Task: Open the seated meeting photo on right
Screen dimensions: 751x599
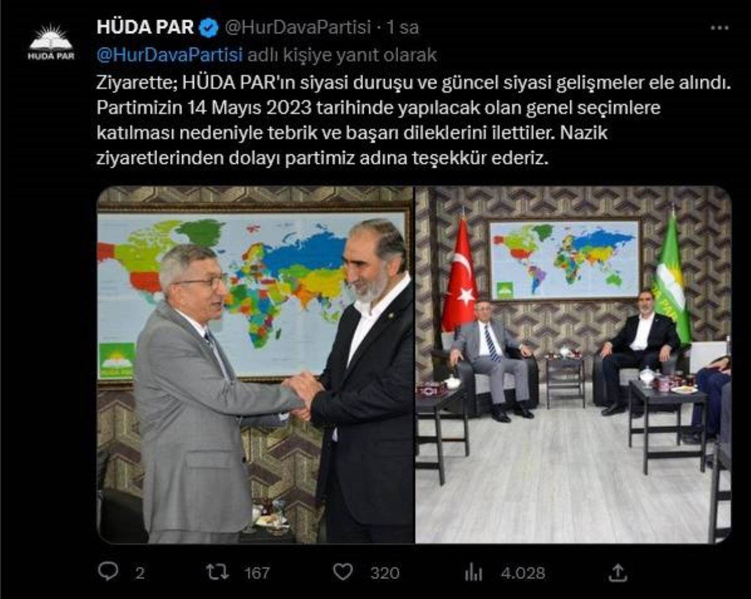Action: pyautogui.click(x=573, y=364)
